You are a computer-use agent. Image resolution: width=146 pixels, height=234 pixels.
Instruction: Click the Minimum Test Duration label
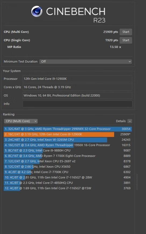(20, 61)
